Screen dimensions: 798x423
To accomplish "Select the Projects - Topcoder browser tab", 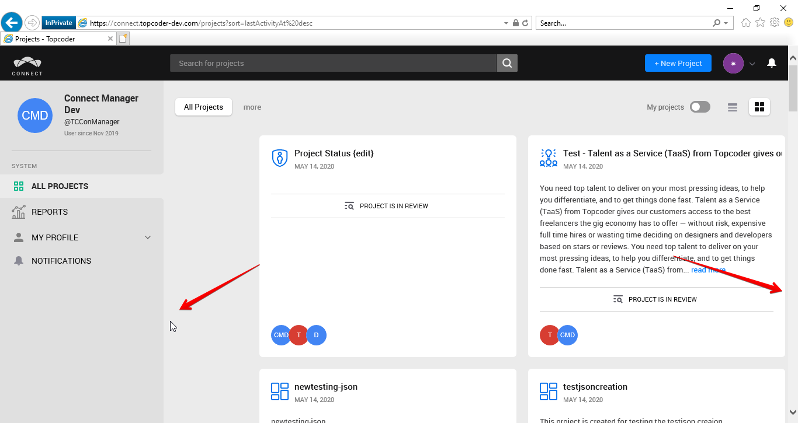I will coord(58,39).
